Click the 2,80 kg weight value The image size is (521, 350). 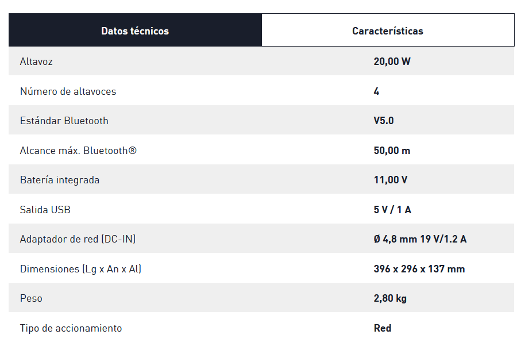[x=390, y=298]
